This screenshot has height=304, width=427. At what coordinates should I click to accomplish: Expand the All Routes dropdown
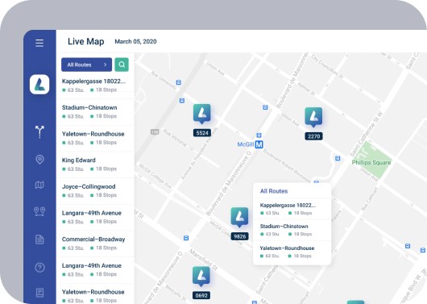[x=86, y=65]
